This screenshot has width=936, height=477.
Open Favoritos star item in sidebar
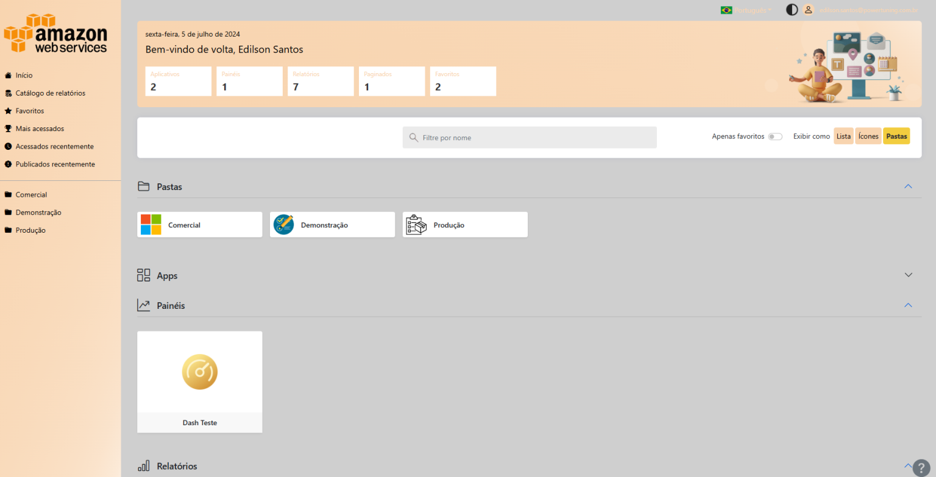point(29,111)
